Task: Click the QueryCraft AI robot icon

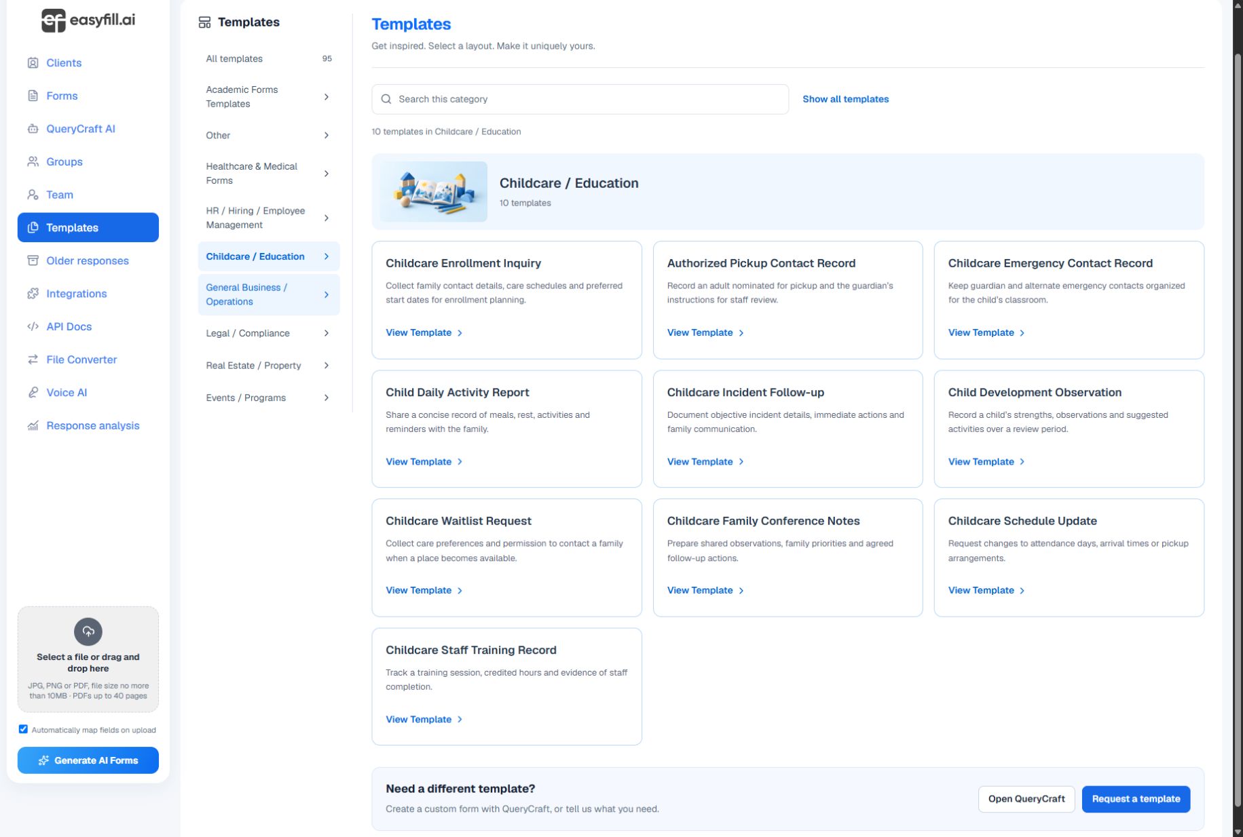Action: click(x=33, y=129)
